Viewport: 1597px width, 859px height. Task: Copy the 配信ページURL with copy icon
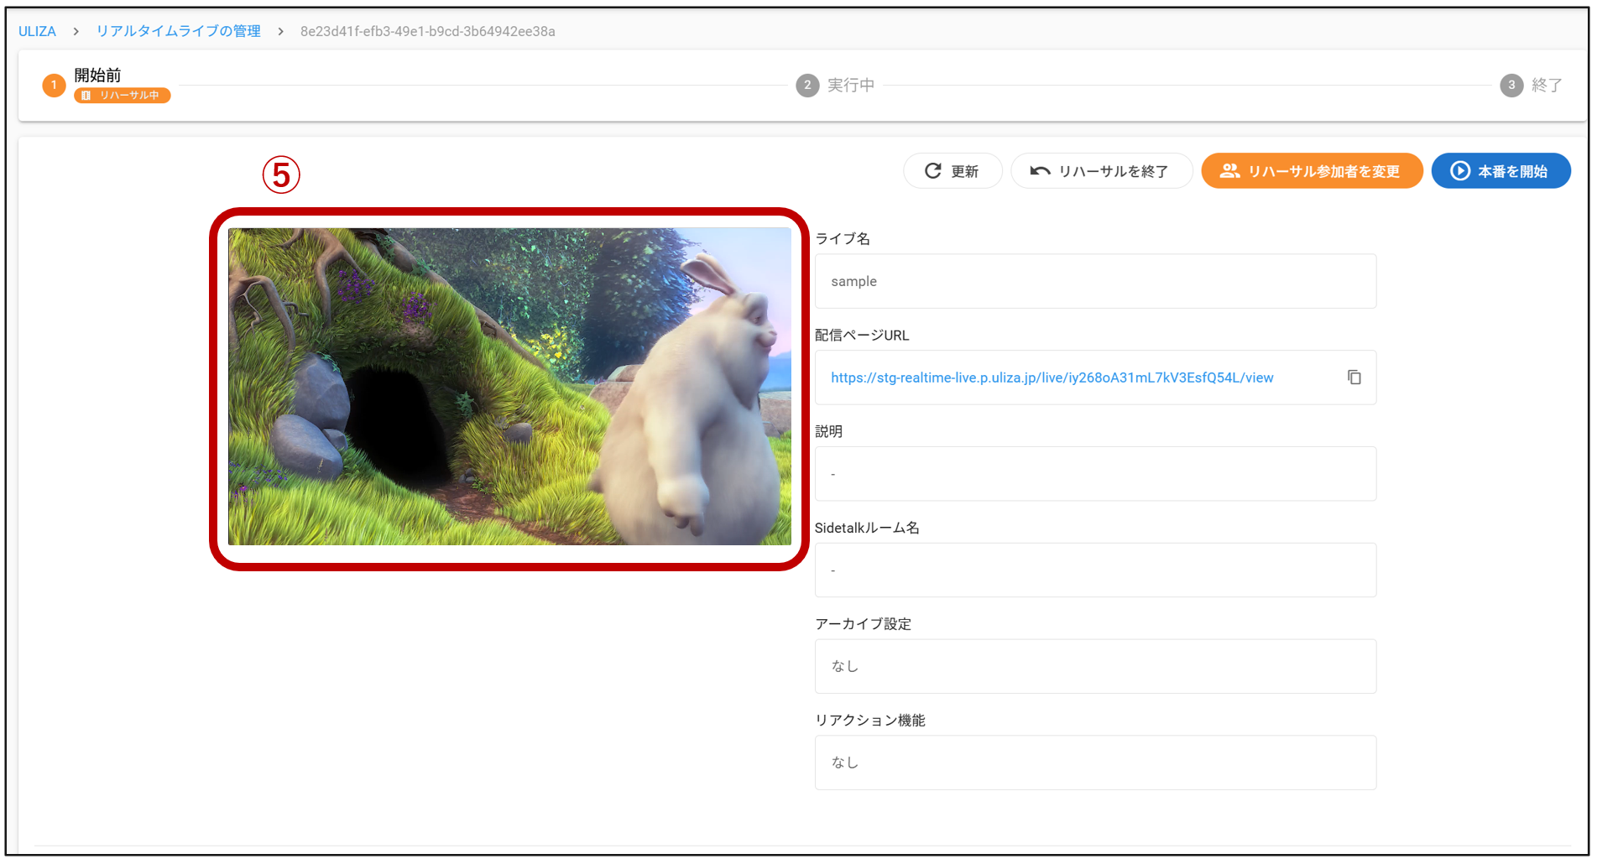tap(1354, 377)
